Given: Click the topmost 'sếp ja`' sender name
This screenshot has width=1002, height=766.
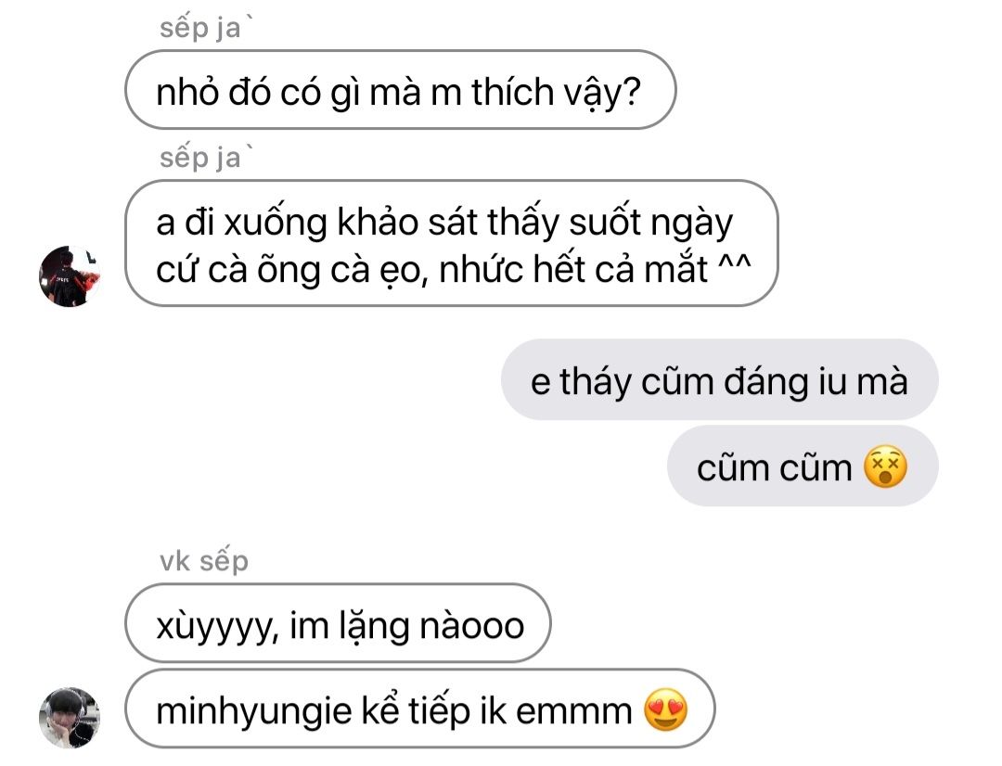Looking at the screenshot, I should (x=206, y=27).
